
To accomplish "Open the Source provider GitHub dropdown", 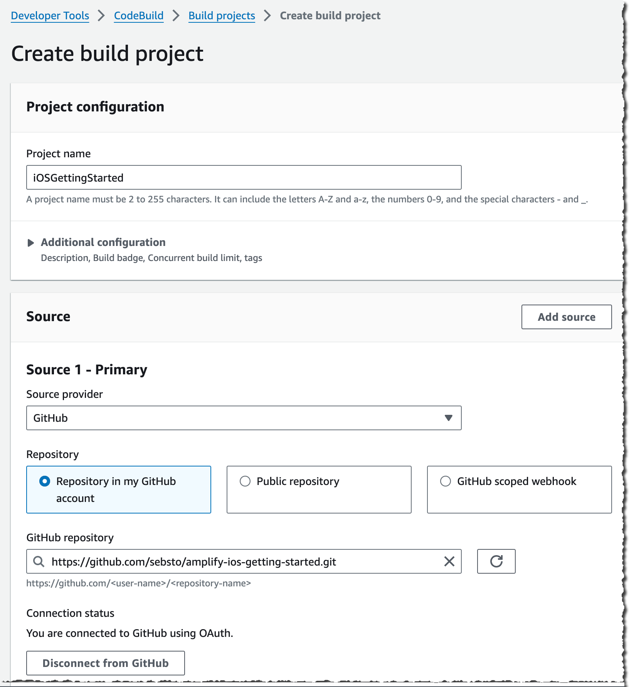I will point(244,418).
